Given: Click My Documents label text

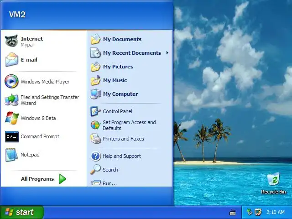Looking at the screenshot, I should click(122, 39).
